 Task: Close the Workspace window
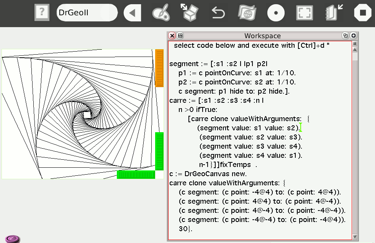point(172,36)
